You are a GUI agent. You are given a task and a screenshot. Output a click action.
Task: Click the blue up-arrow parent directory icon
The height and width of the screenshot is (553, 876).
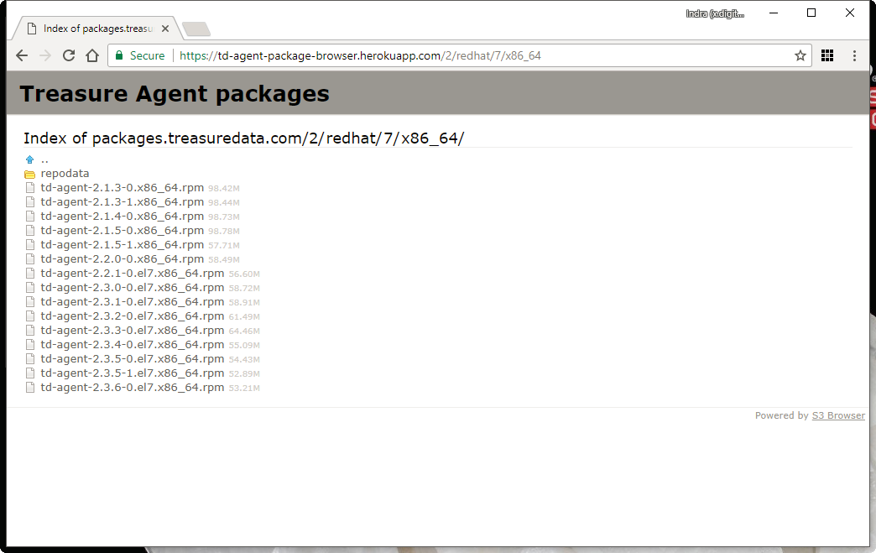[x=30, y=159]
